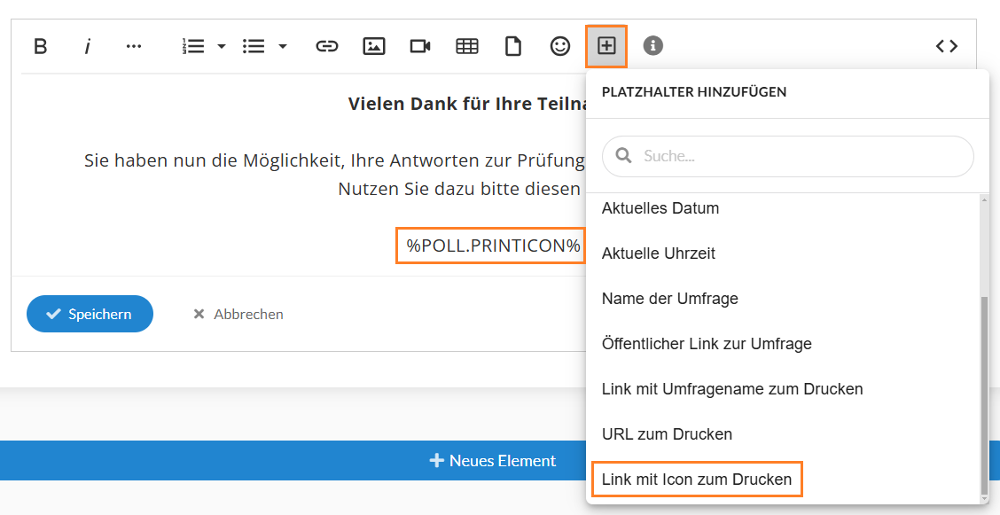Open more formatting options ellipsis
Screen dimensions: 1000x515
(x=133, y=46)
